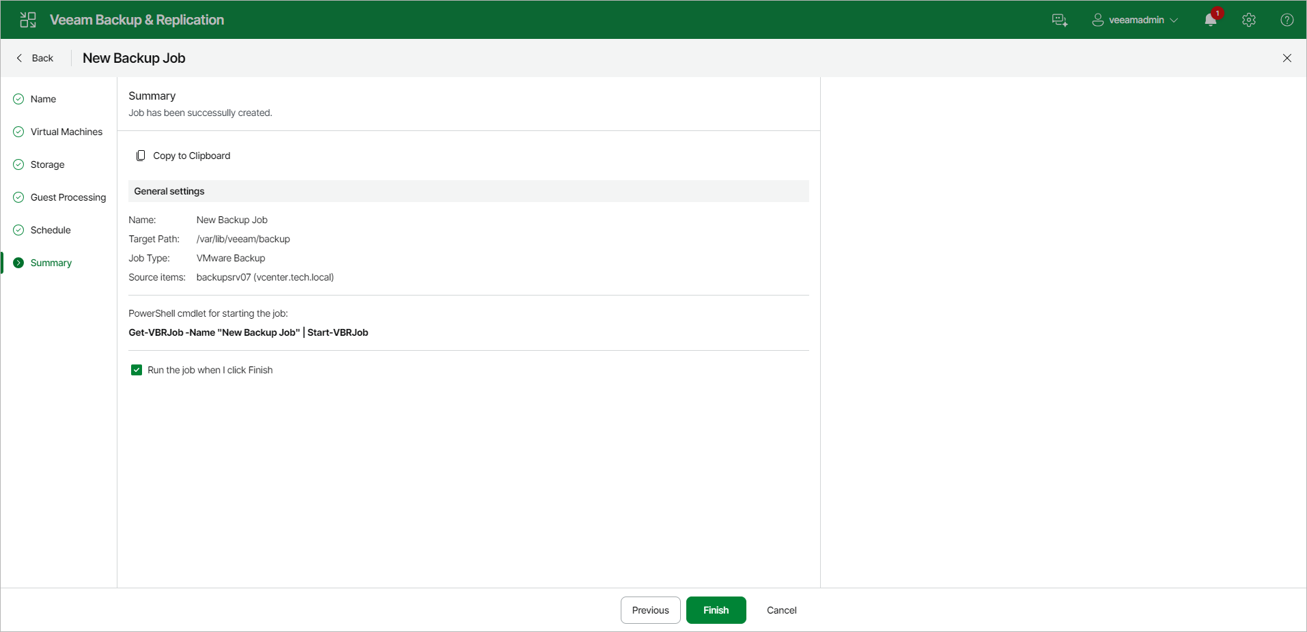
Task: Click the Copy to Clipboard icon
Action: click(141, 156)
